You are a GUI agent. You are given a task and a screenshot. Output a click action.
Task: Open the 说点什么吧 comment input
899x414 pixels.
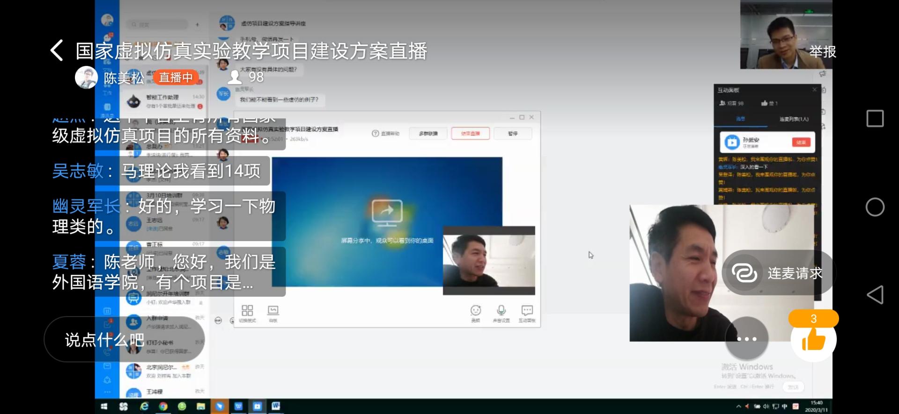click(124, 340)
